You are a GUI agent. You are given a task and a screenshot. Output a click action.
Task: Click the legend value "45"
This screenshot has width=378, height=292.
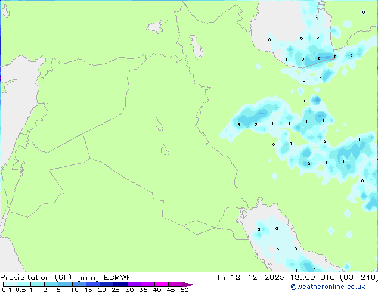coord(171,290)
